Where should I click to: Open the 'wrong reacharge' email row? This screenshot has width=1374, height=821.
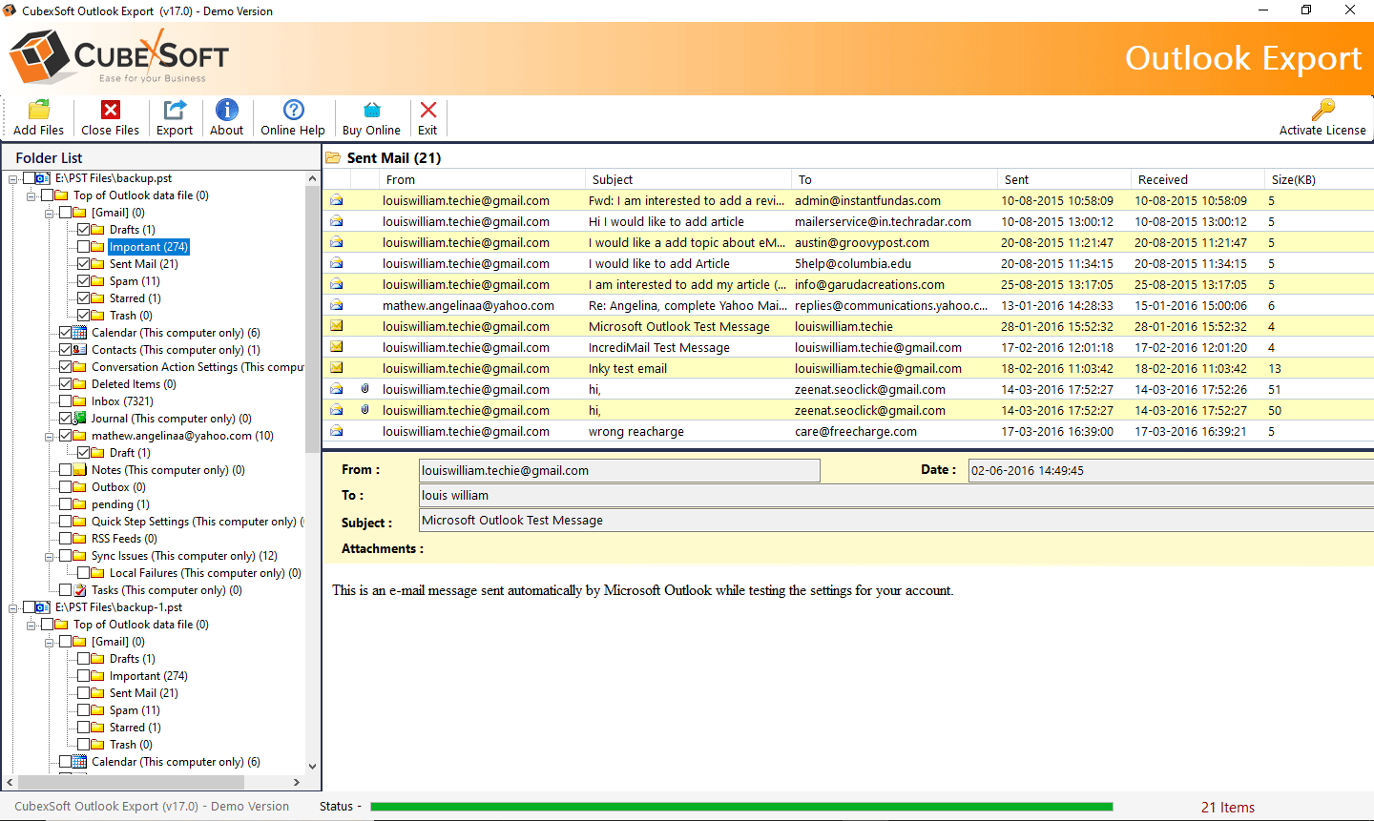(x=636, y=431)
